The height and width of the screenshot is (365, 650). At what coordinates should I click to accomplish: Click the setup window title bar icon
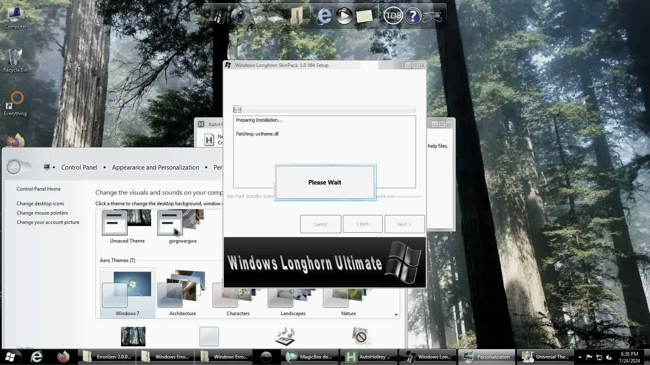[x=228, y=65]
